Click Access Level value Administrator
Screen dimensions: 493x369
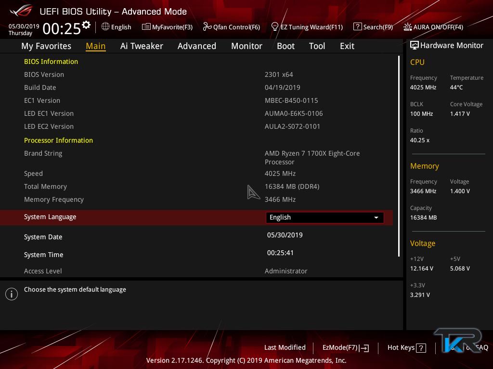click(x=286, y=271)
